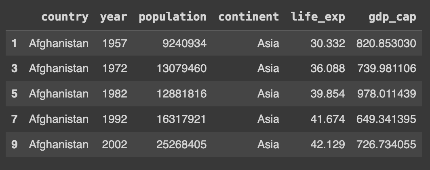Viewport: 430px width, 170px height.
Task: Click the country column header
Action: click(65, 17)
